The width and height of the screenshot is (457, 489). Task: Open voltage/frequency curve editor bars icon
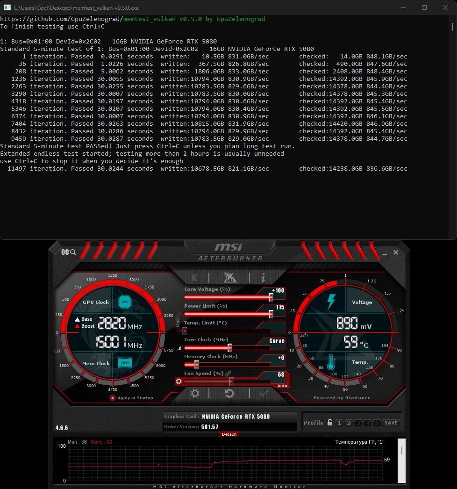click(x=179, y=348)
